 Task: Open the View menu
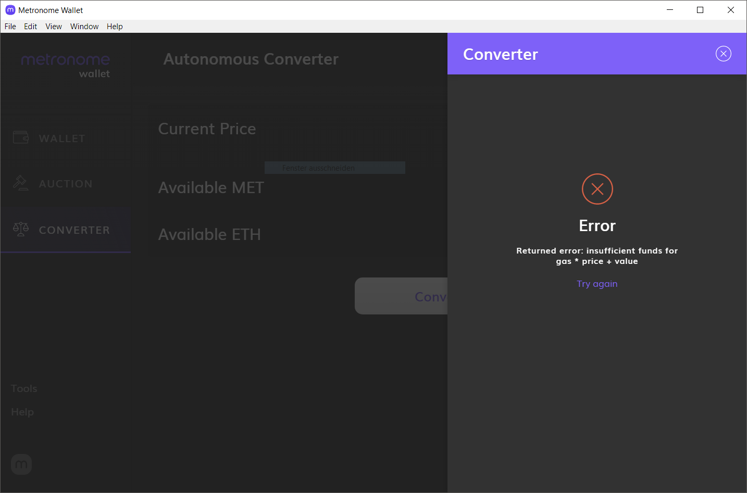click(x=54, y=26)
